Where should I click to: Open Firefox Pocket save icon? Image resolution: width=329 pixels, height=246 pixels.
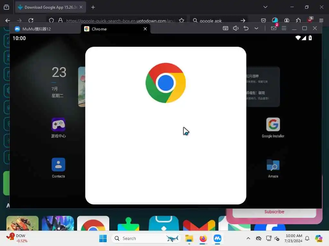click(x=263, y=20)
